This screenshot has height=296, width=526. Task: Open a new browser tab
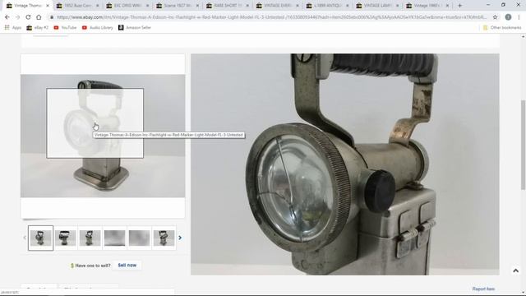coord(460,6)
